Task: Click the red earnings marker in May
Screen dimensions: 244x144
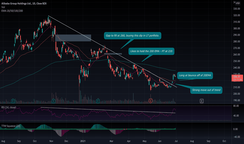Action: pyautogui.click(x=151, y=101)
